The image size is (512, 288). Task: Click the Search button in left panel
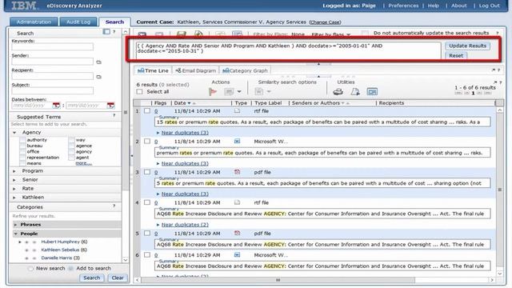[x=91, y=278]
